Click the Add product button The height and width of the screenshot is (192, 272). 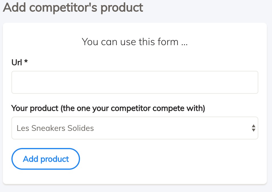pyautogui.click(x=46, y=159)
